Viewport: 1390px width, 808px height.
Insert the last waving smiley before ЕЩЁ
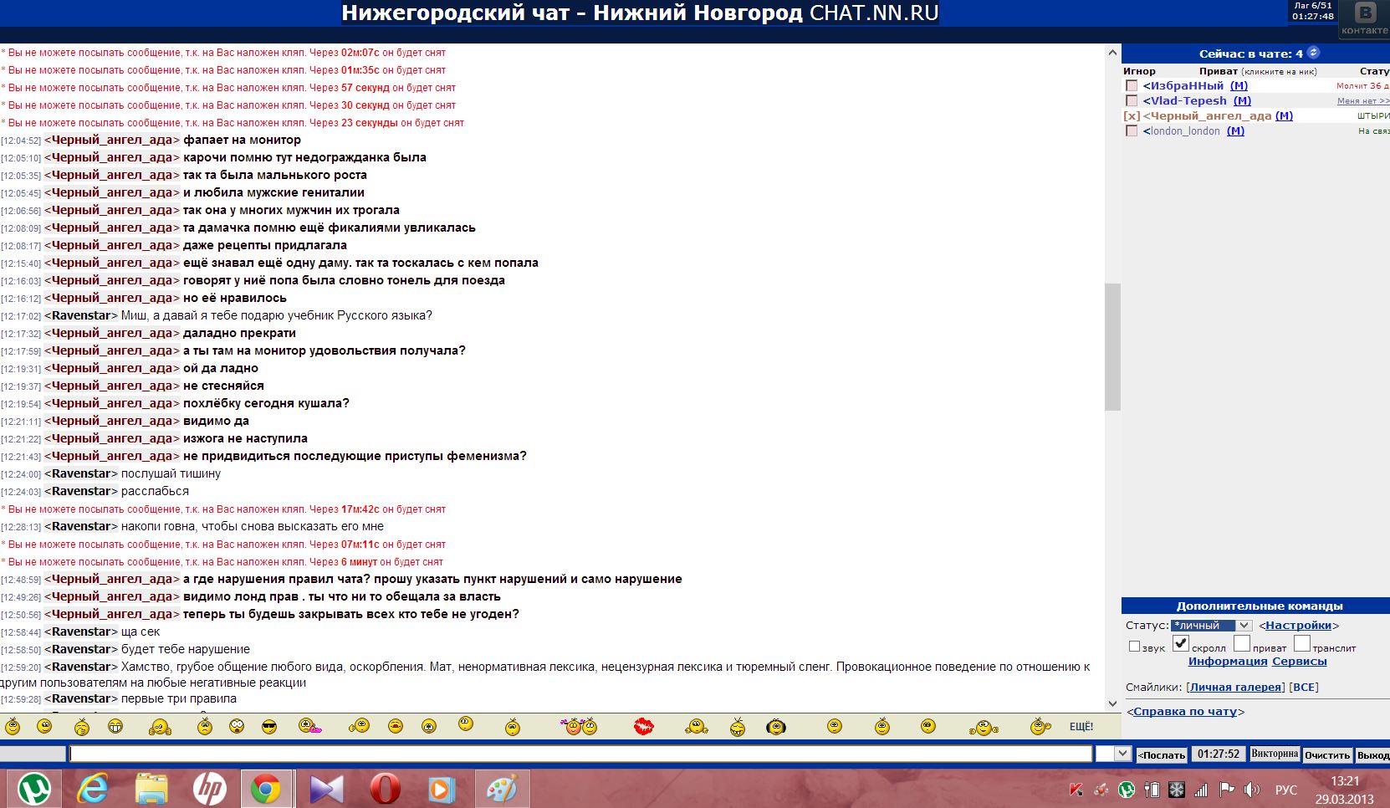[x=1040, y=726]
